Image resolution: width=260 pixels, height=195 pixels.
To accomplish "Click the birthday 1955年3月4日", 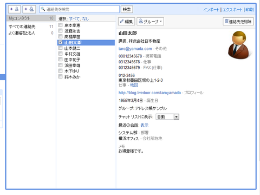I will [131, 101].
